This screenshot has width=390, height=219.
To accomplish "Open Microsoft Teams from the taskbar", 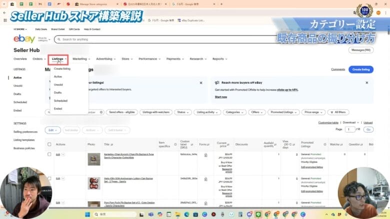I will coord(150,215).
